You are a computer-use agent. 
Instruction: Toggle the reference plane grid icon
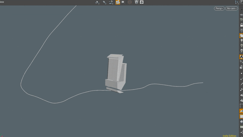[x=241, y=15]
